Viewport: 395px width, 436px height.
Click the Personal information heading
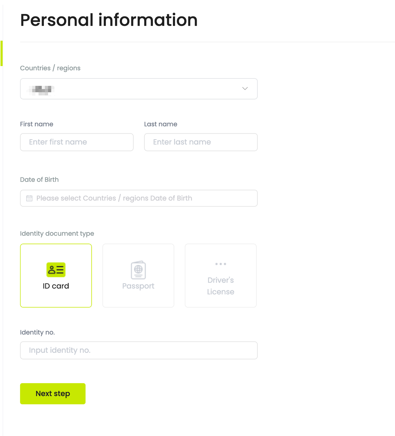click(109, 20)
